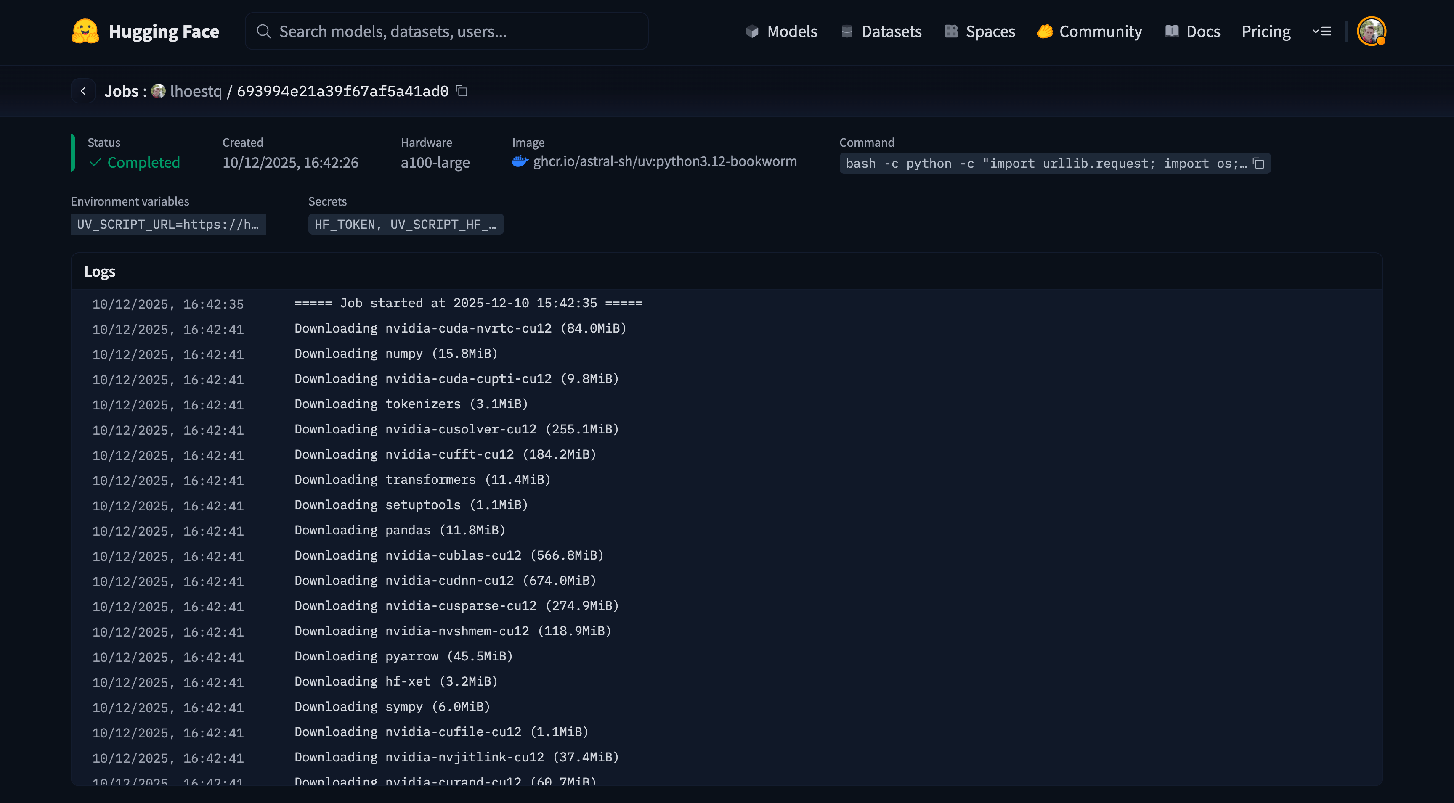Click the search magnifier icon
1454x803 pixels.
264,32
